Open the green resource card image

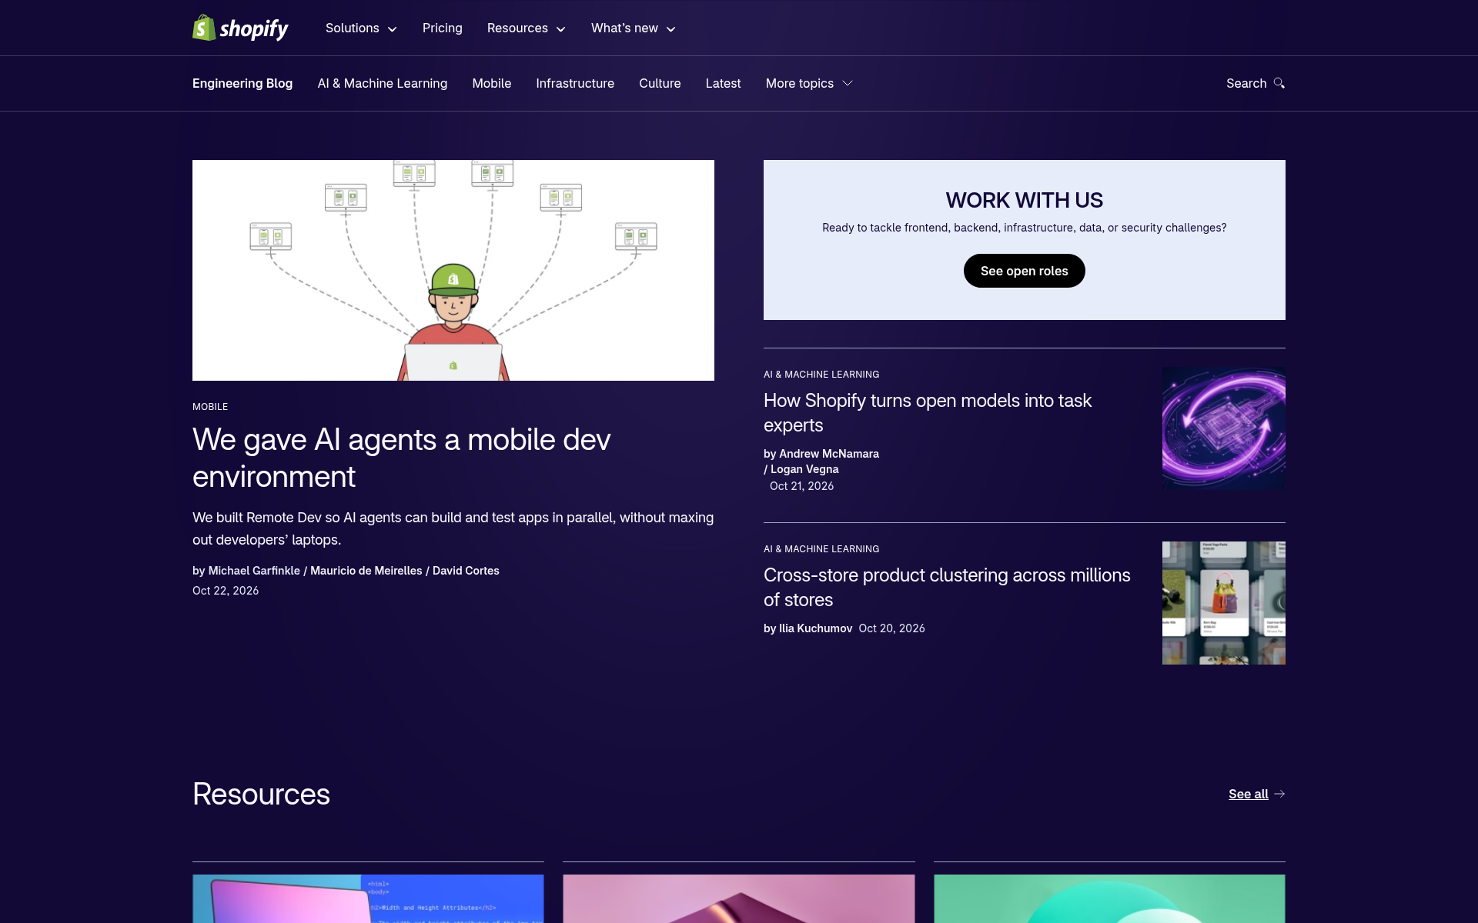click(x=1109, y=898)
